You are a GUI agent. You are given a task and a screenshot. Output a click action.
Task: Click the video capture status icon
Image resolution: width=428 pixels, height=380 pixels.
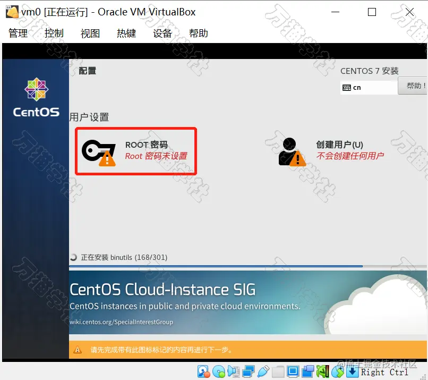pos(308,371)
